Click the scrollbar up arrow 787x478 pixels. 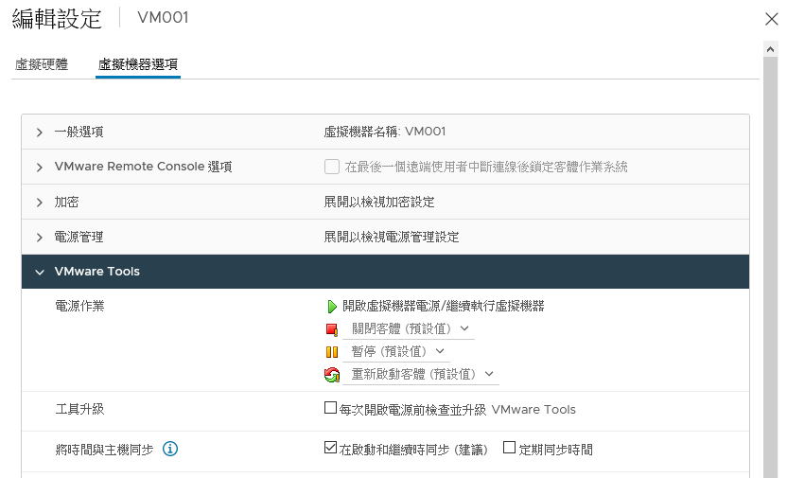point(770,49)
